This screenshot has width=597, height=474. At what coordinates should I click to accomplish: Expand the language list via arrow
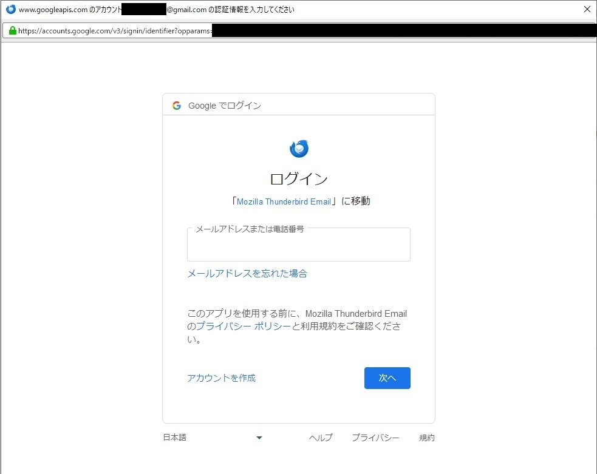pyautogui.click(x=259, y=438)
